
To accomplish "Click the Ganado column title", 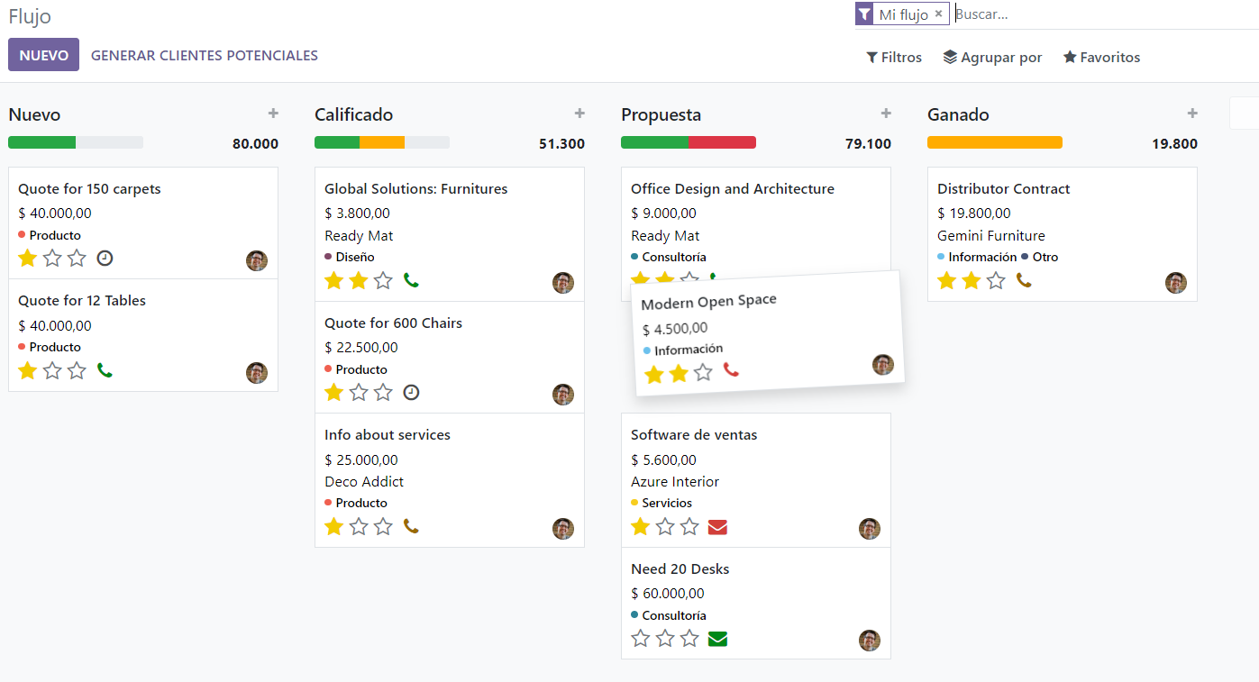I will point(958,114).
